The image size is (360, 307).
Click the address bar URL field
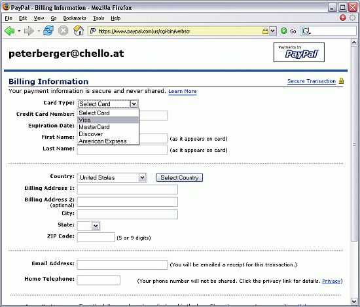click(179, 31)
